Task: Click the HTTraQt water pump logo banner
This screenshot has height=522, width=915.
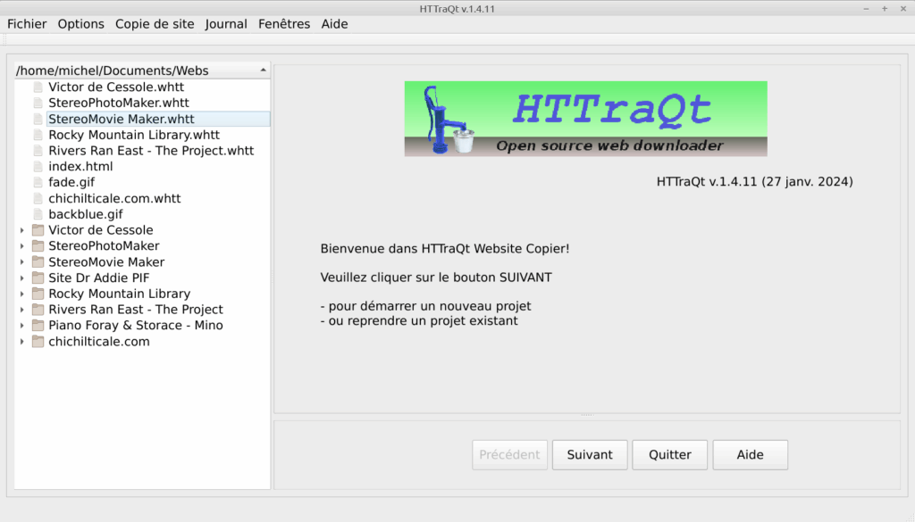Action: coord(585,119)
